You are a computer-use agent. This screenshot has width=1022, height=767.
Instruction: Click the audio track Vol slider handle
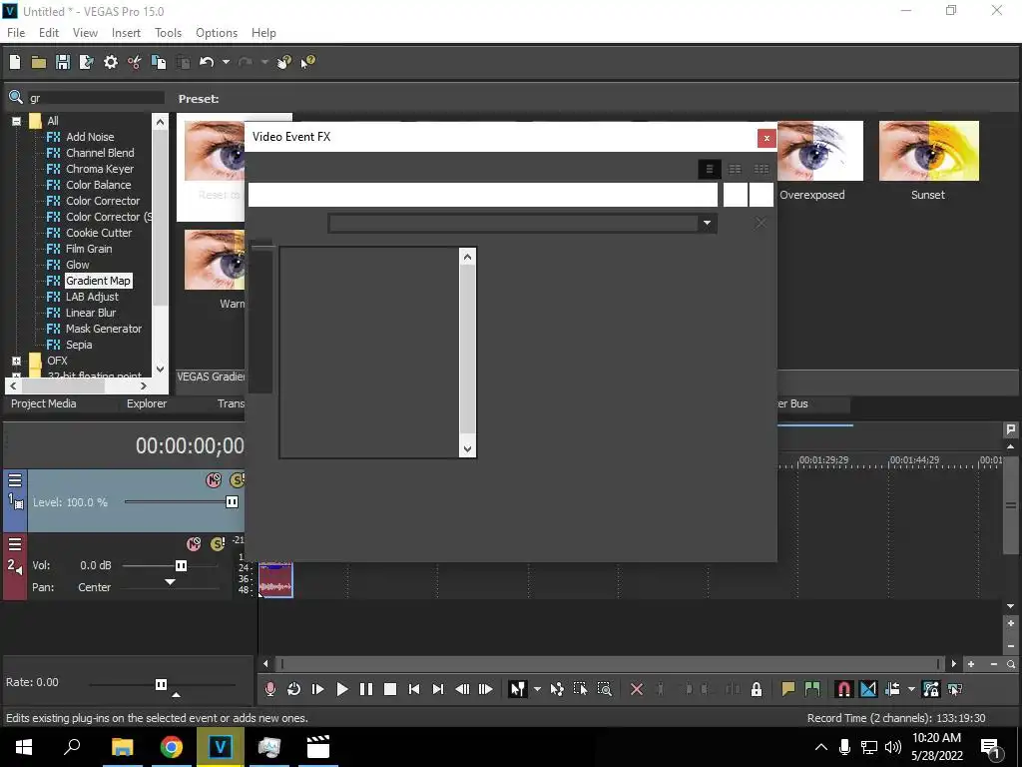[182, 565]
